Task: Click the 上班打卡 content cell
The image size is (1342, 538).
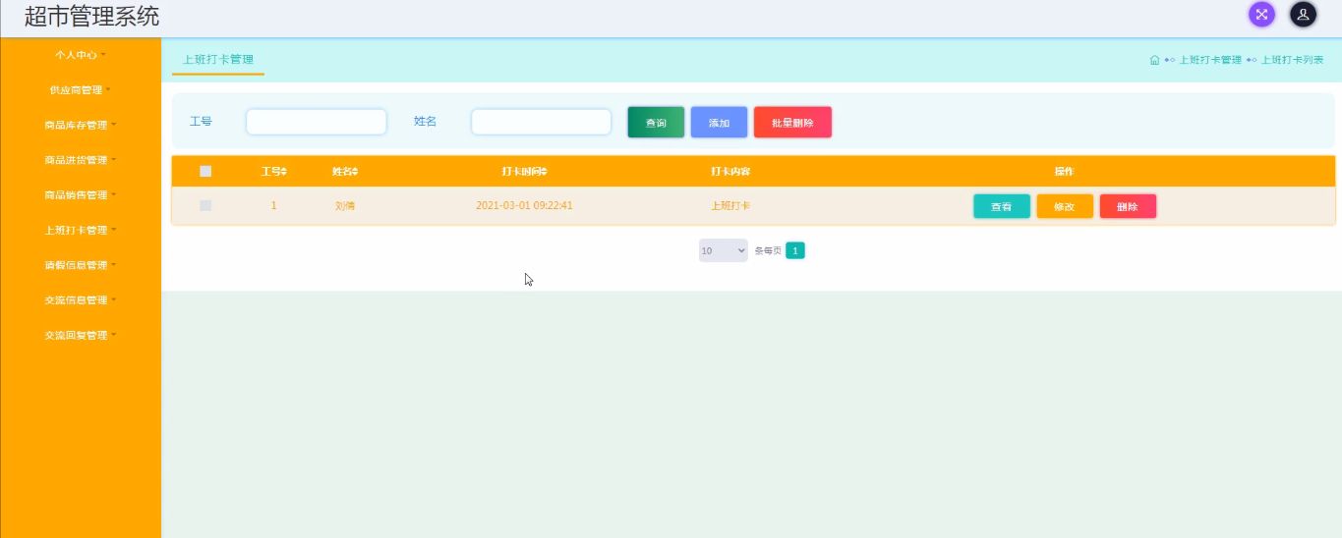Action: pos(730,206)
